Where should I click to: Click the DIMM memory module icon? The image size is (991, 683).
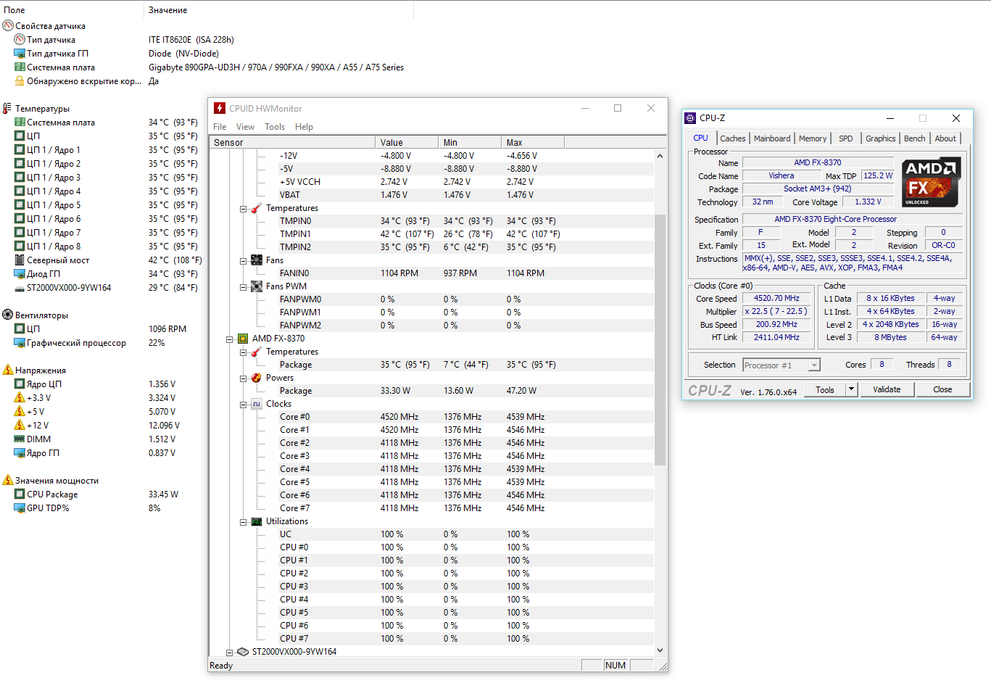coord(20,439)
